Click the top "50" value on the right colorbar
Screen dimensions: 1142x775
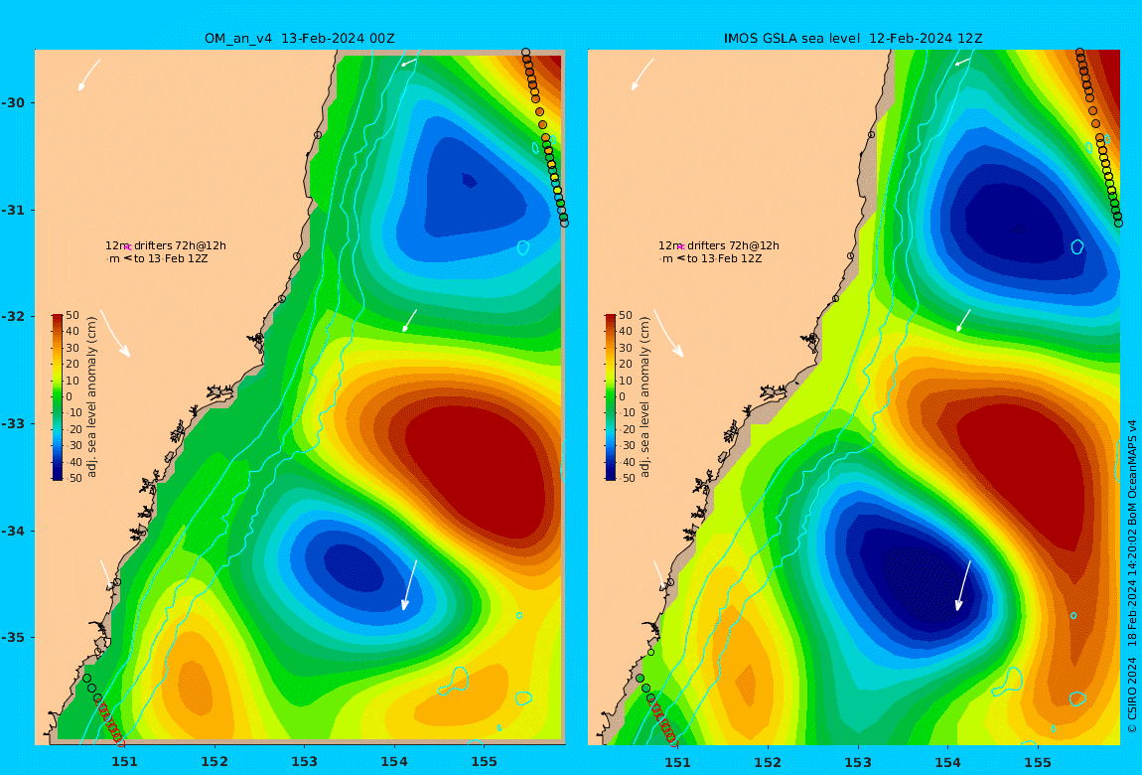tap(625, 315)
